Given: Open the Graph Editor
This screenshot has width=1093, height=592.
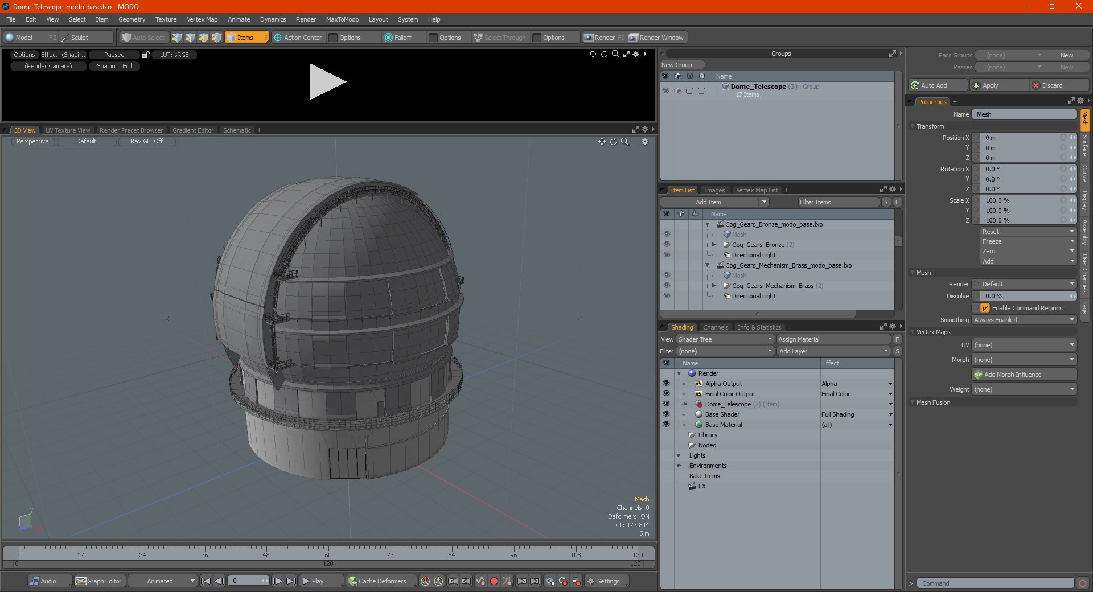Looking at the screenshot, I should click(99, 581).
